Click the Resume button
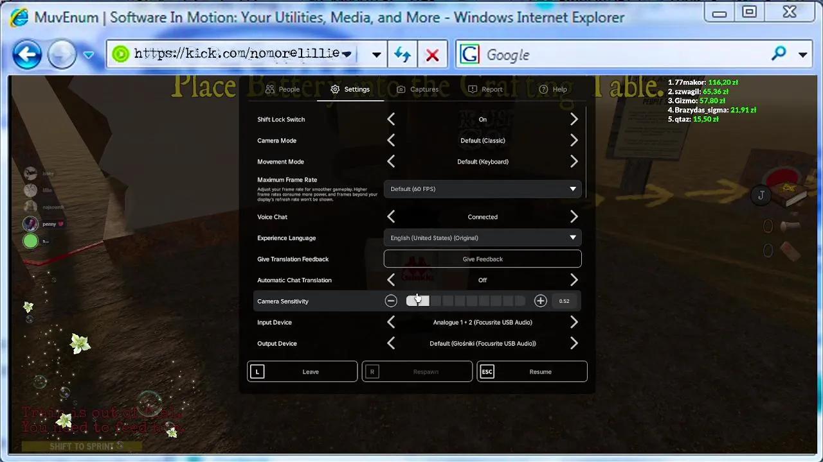 point(532,372)
